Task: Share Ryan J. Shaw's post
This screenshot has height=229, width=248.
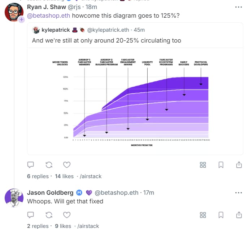Action: tap(239, 165)
